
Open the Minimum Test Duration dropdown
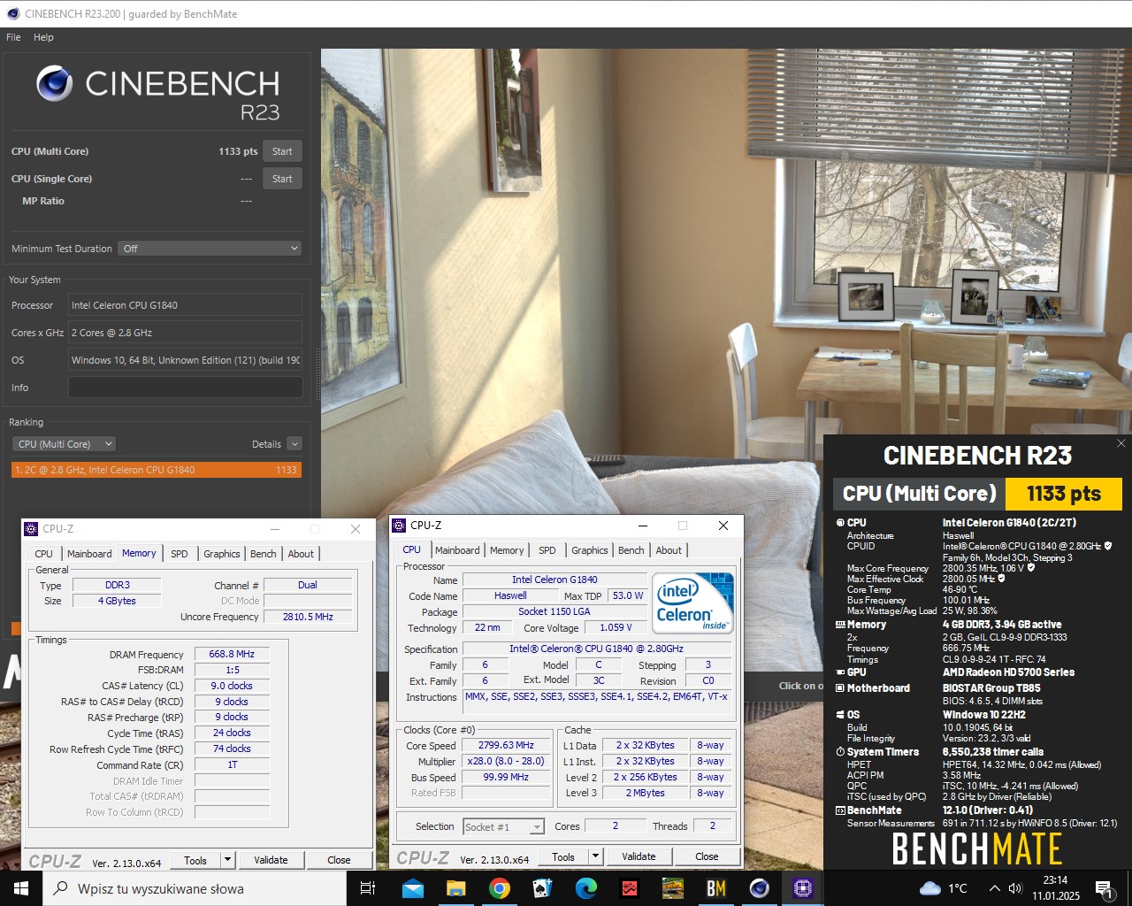210,249
